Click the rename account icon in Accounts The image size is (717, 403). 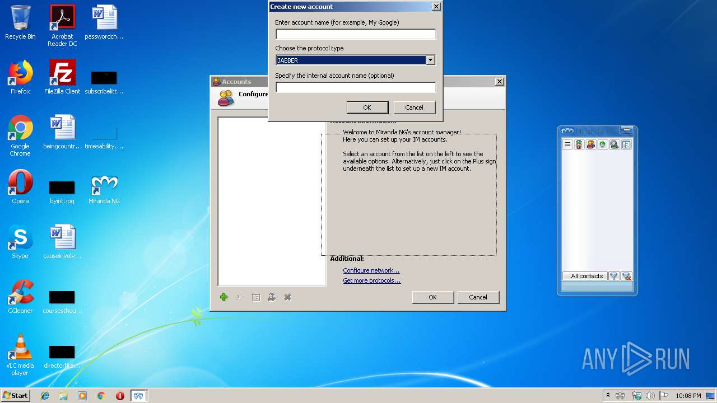coord(240,297)
